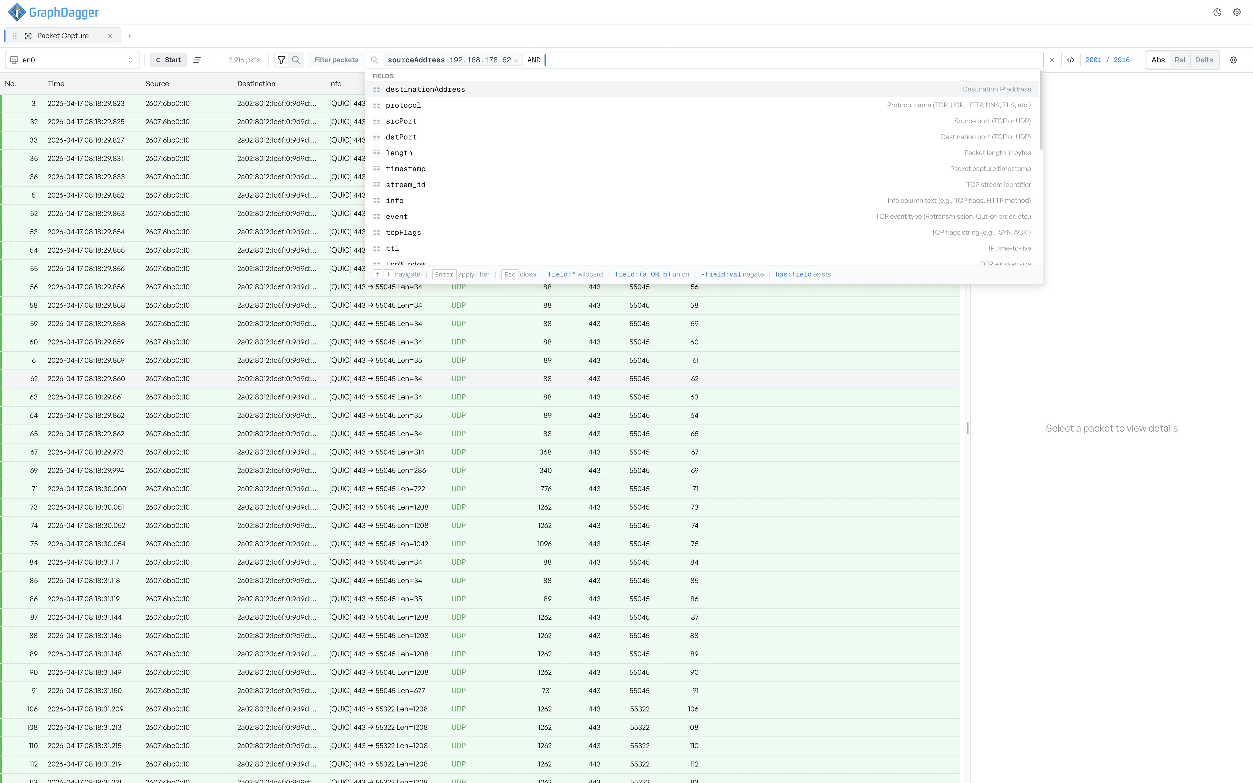Screen dimensions: 1253x783
Task: Close the Packet Capture tab
Action: [x=110, y=36]
